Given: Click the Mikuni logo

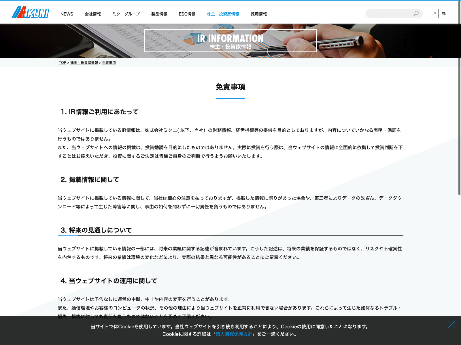Looking at the screenshot, I should tap(30, 12).
